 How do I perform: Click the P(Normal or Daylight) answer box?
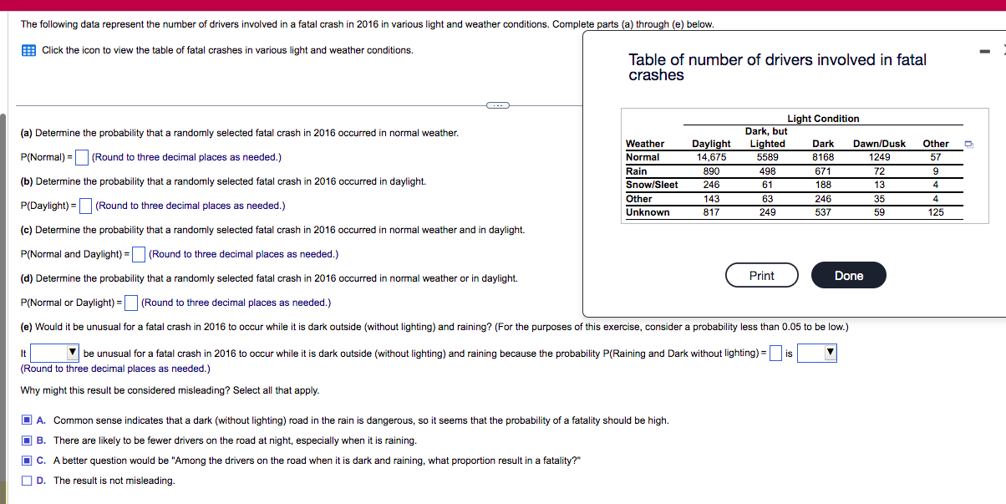130,302
